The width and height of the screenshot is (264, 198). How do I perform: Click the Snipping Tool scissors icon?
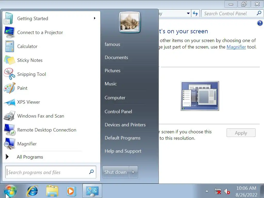10,74
